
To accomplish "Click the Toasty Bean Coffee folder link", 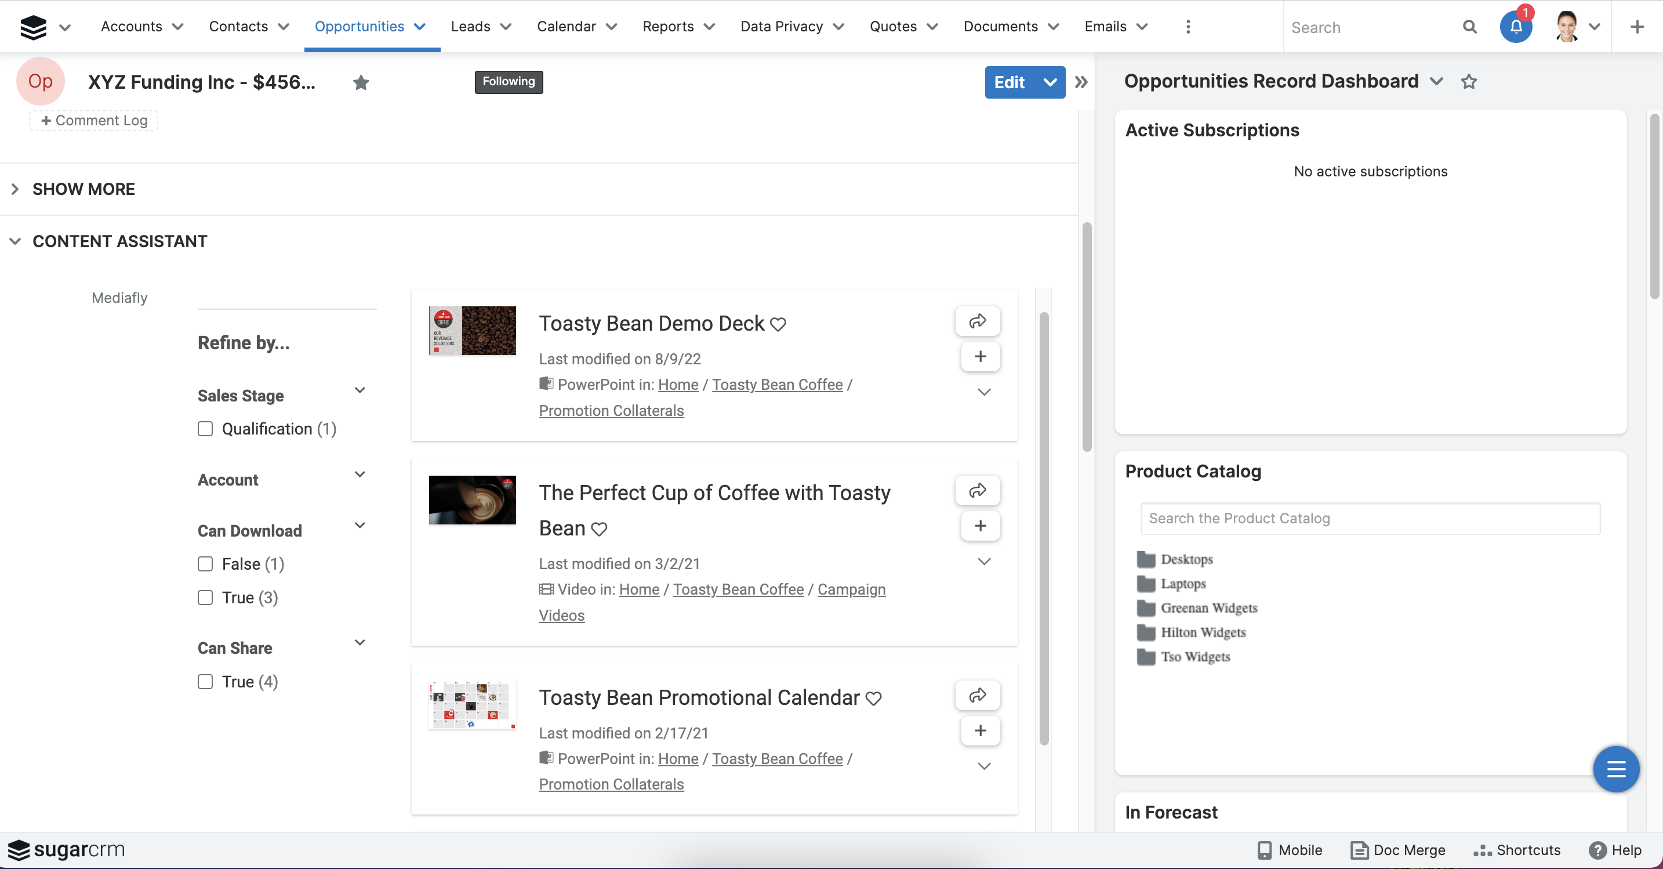I will tap(776, 384).
